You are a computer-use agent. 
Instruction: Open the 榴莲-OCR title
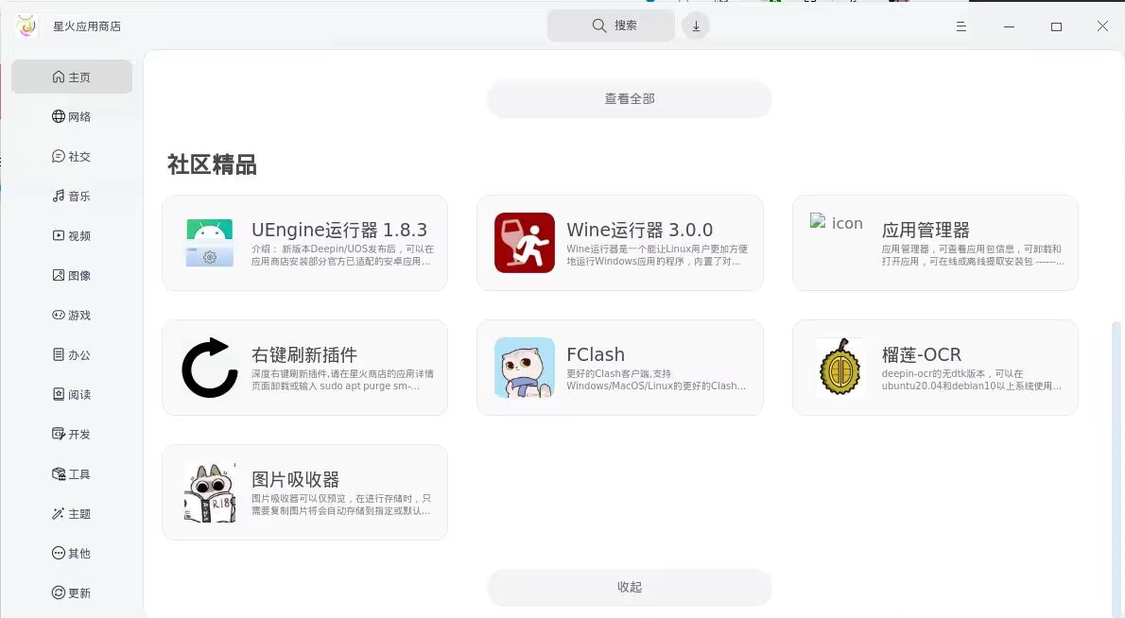pos(921,355)
